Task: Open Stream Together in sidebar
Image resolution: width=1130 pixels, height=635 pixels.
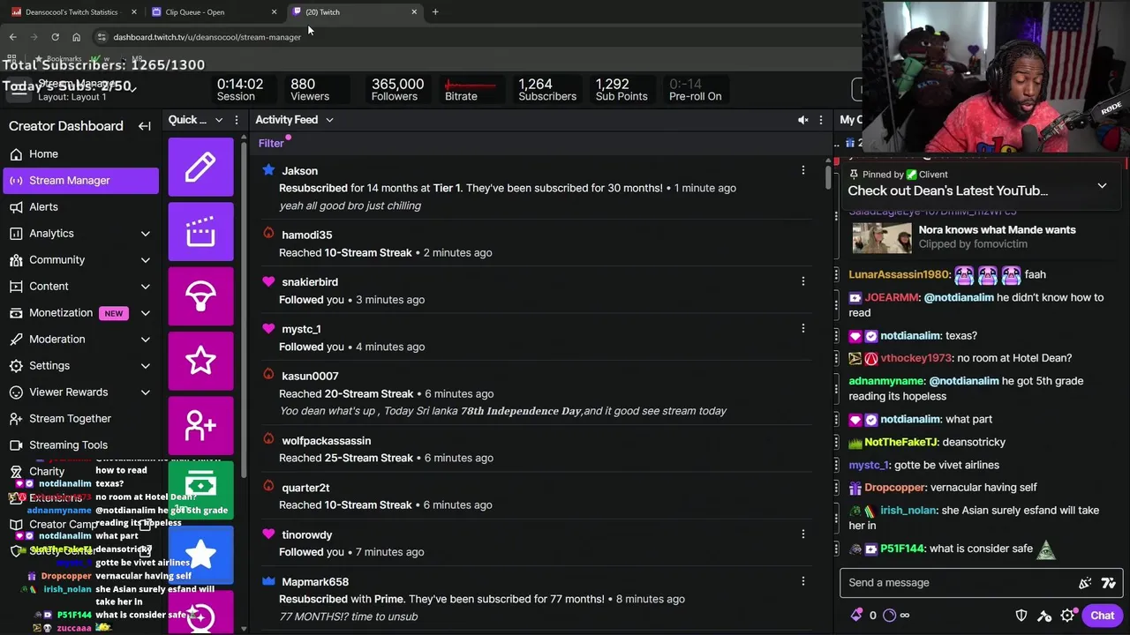Action: pos(79,418)
